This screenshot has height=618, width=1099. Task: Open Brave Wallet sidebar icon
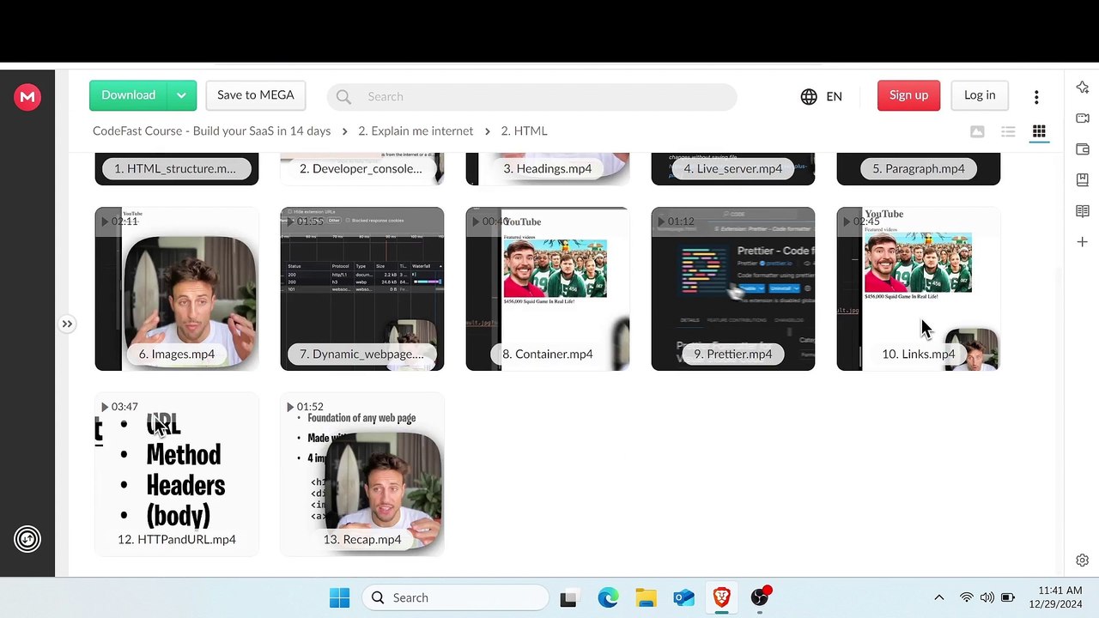pyautogui.click(x=1083, y=149)
